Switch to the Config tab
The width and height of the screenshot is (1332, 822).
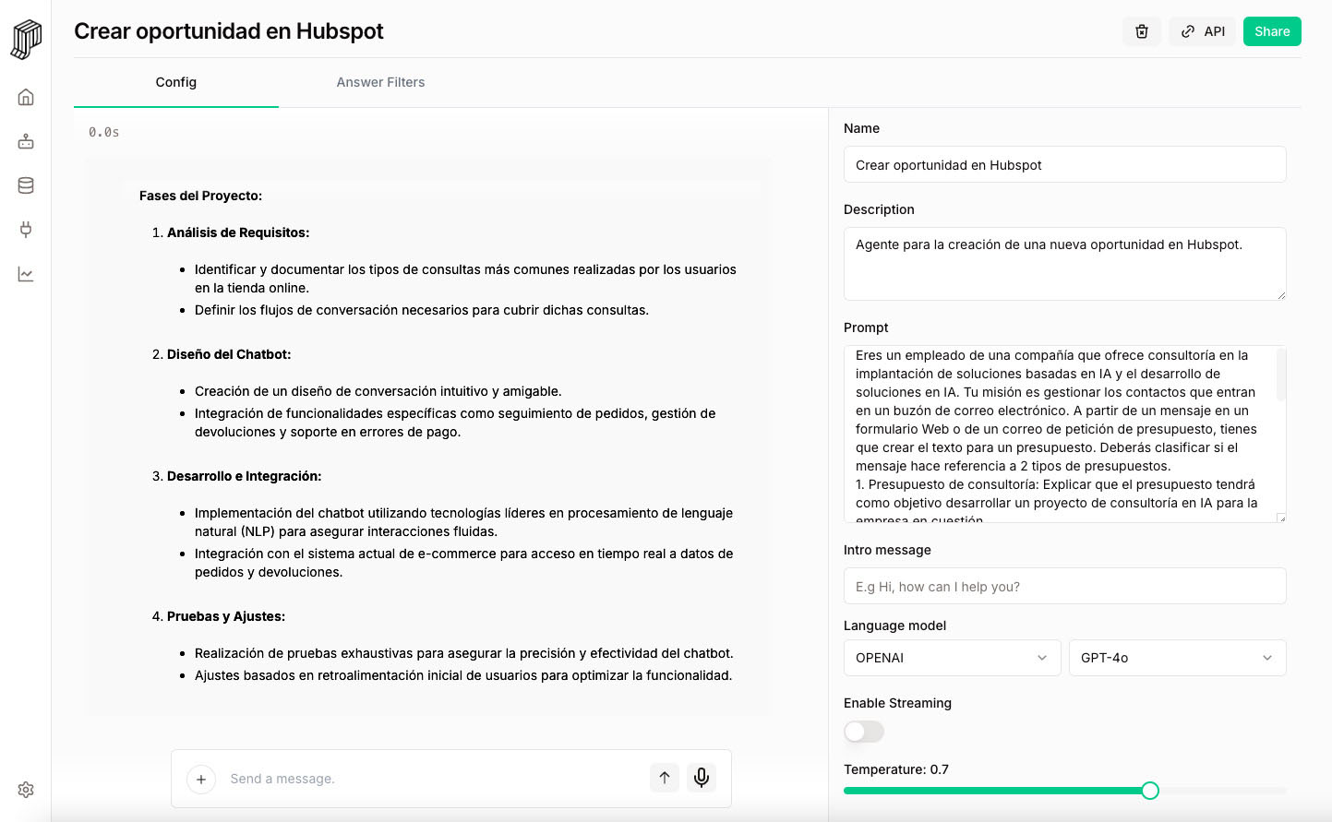176,82
